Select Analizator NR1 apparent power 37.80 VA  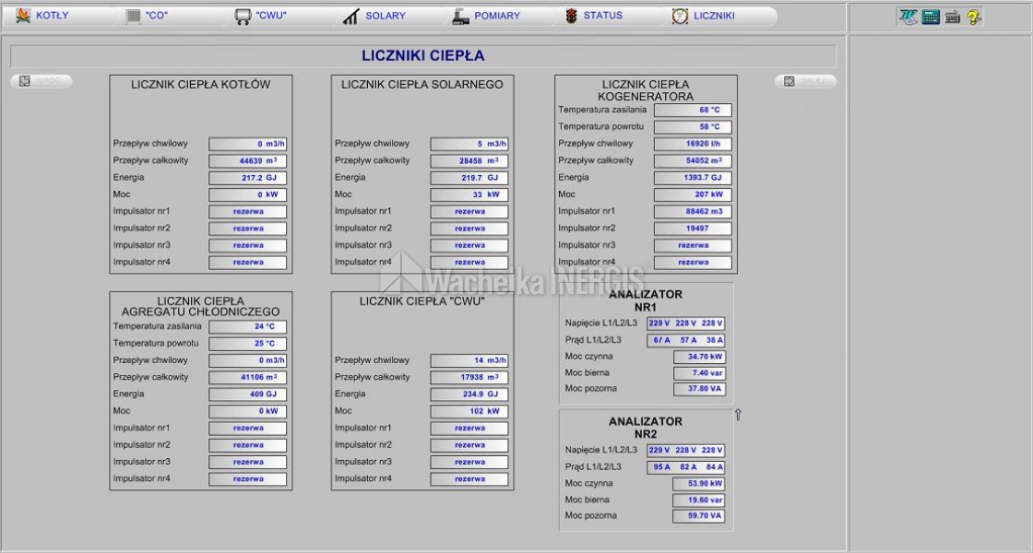pyautogui.click(x=699, y=389)
